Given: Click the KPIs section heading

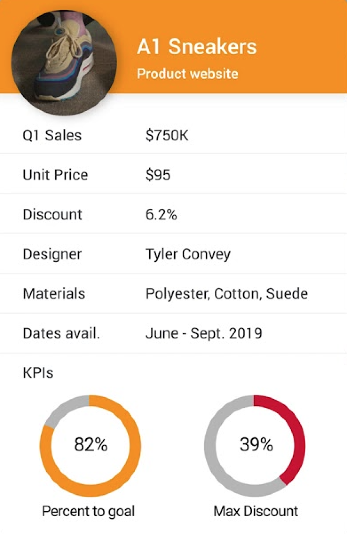Looking at the screenshot, I should click(38, 372).
